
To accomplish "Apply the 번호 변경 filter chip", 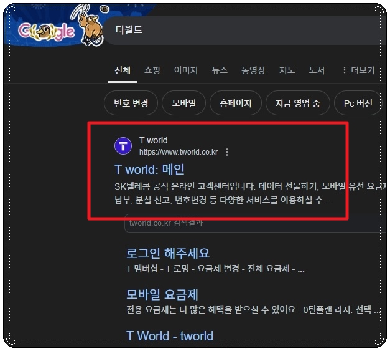I will tap(131, 103).
